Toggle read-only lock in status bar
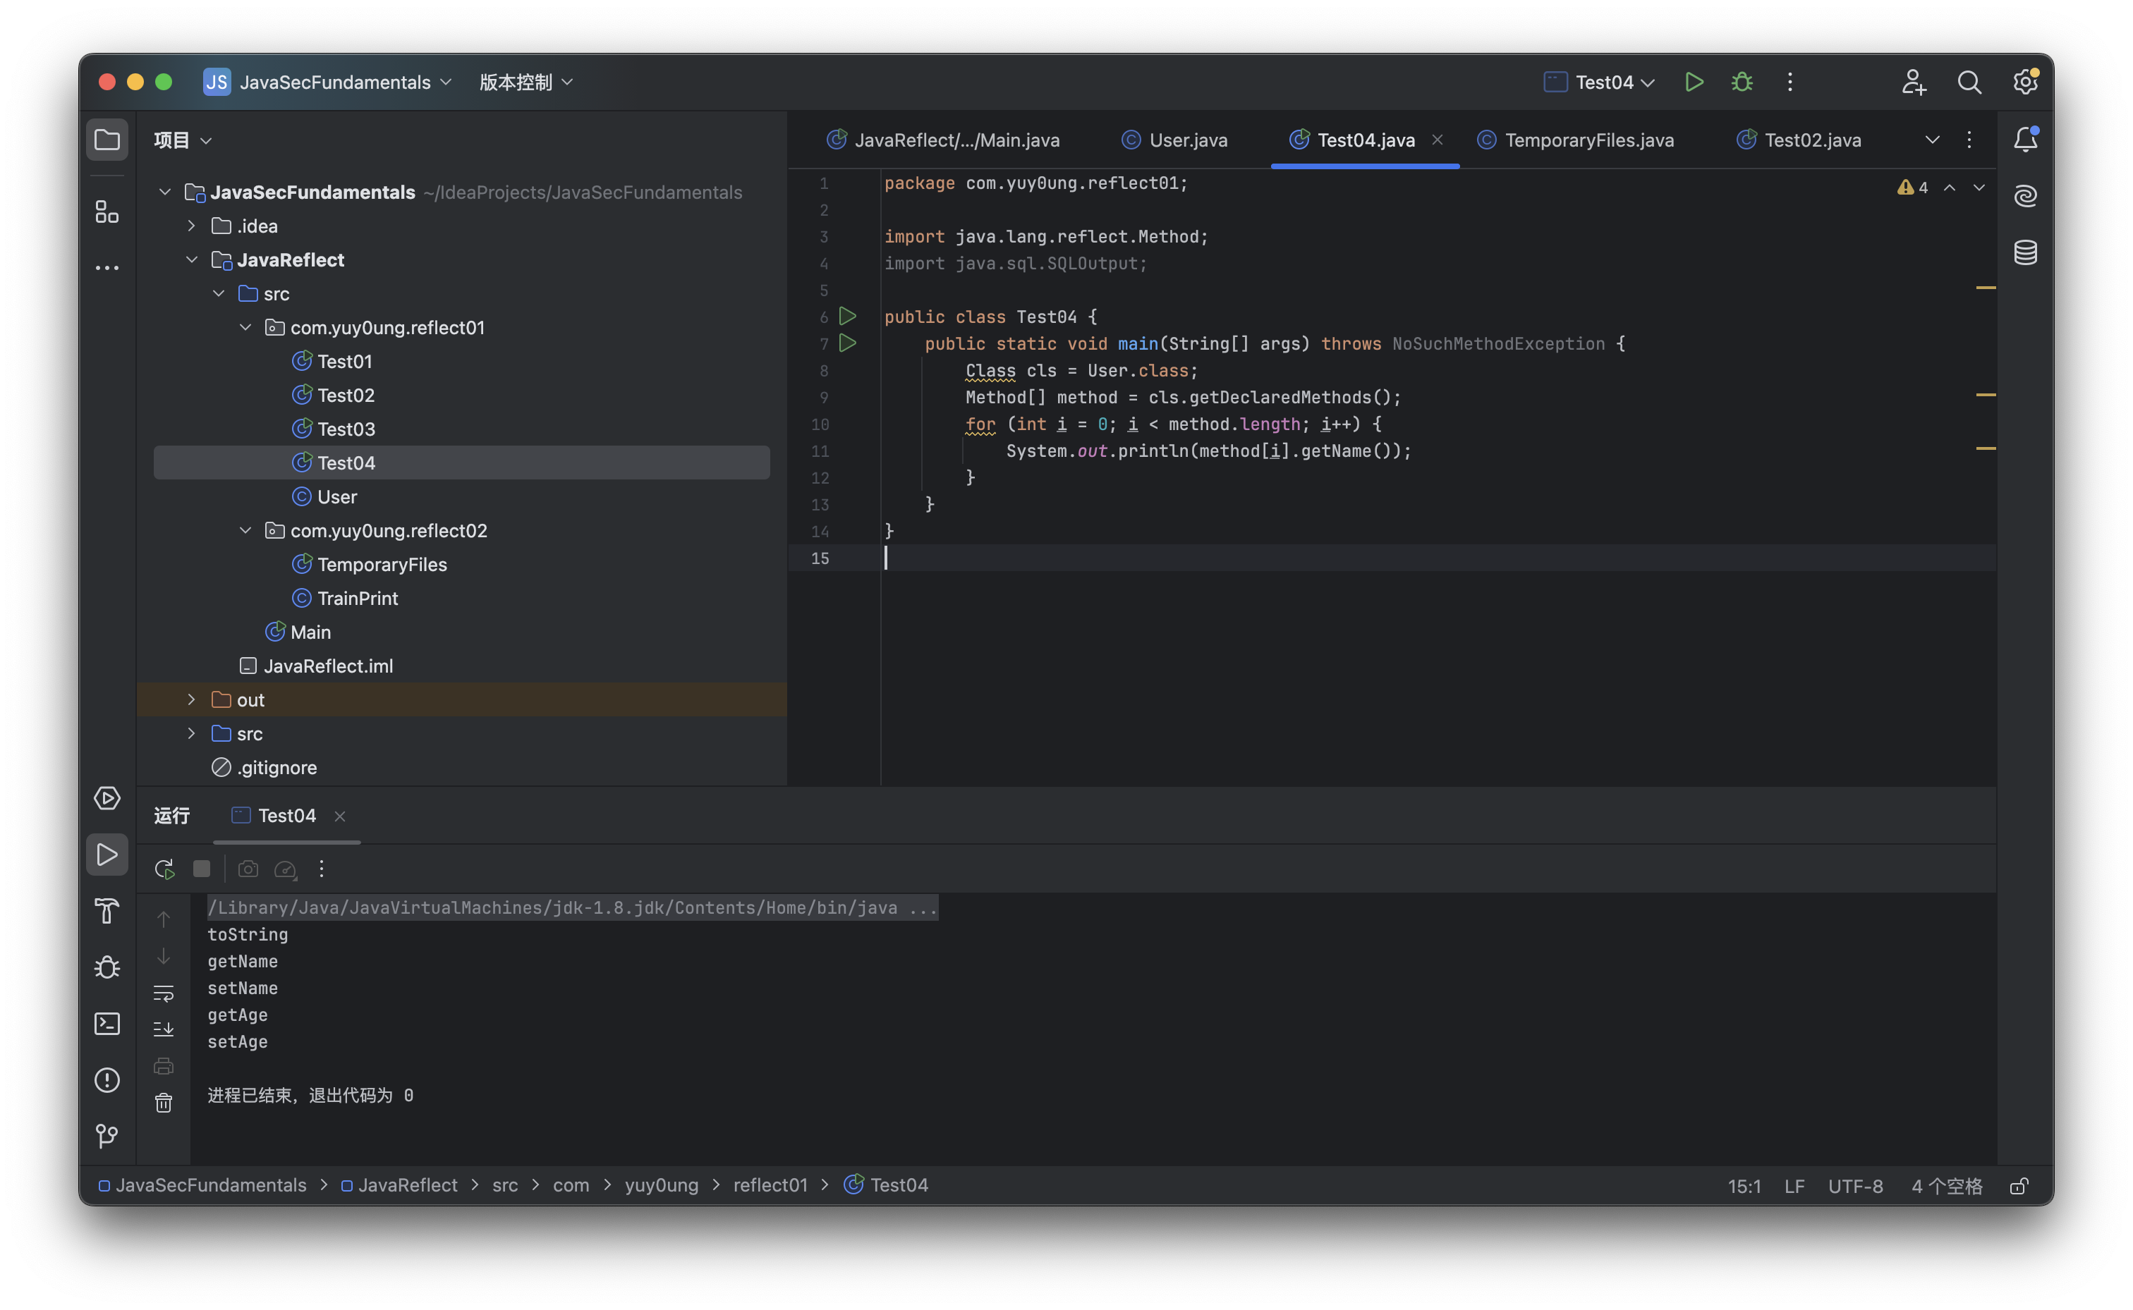 pos(2019,1186)
